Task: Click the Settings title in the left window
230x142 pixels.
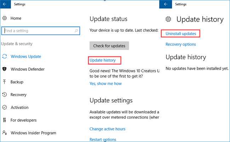Action: [19, 4]
